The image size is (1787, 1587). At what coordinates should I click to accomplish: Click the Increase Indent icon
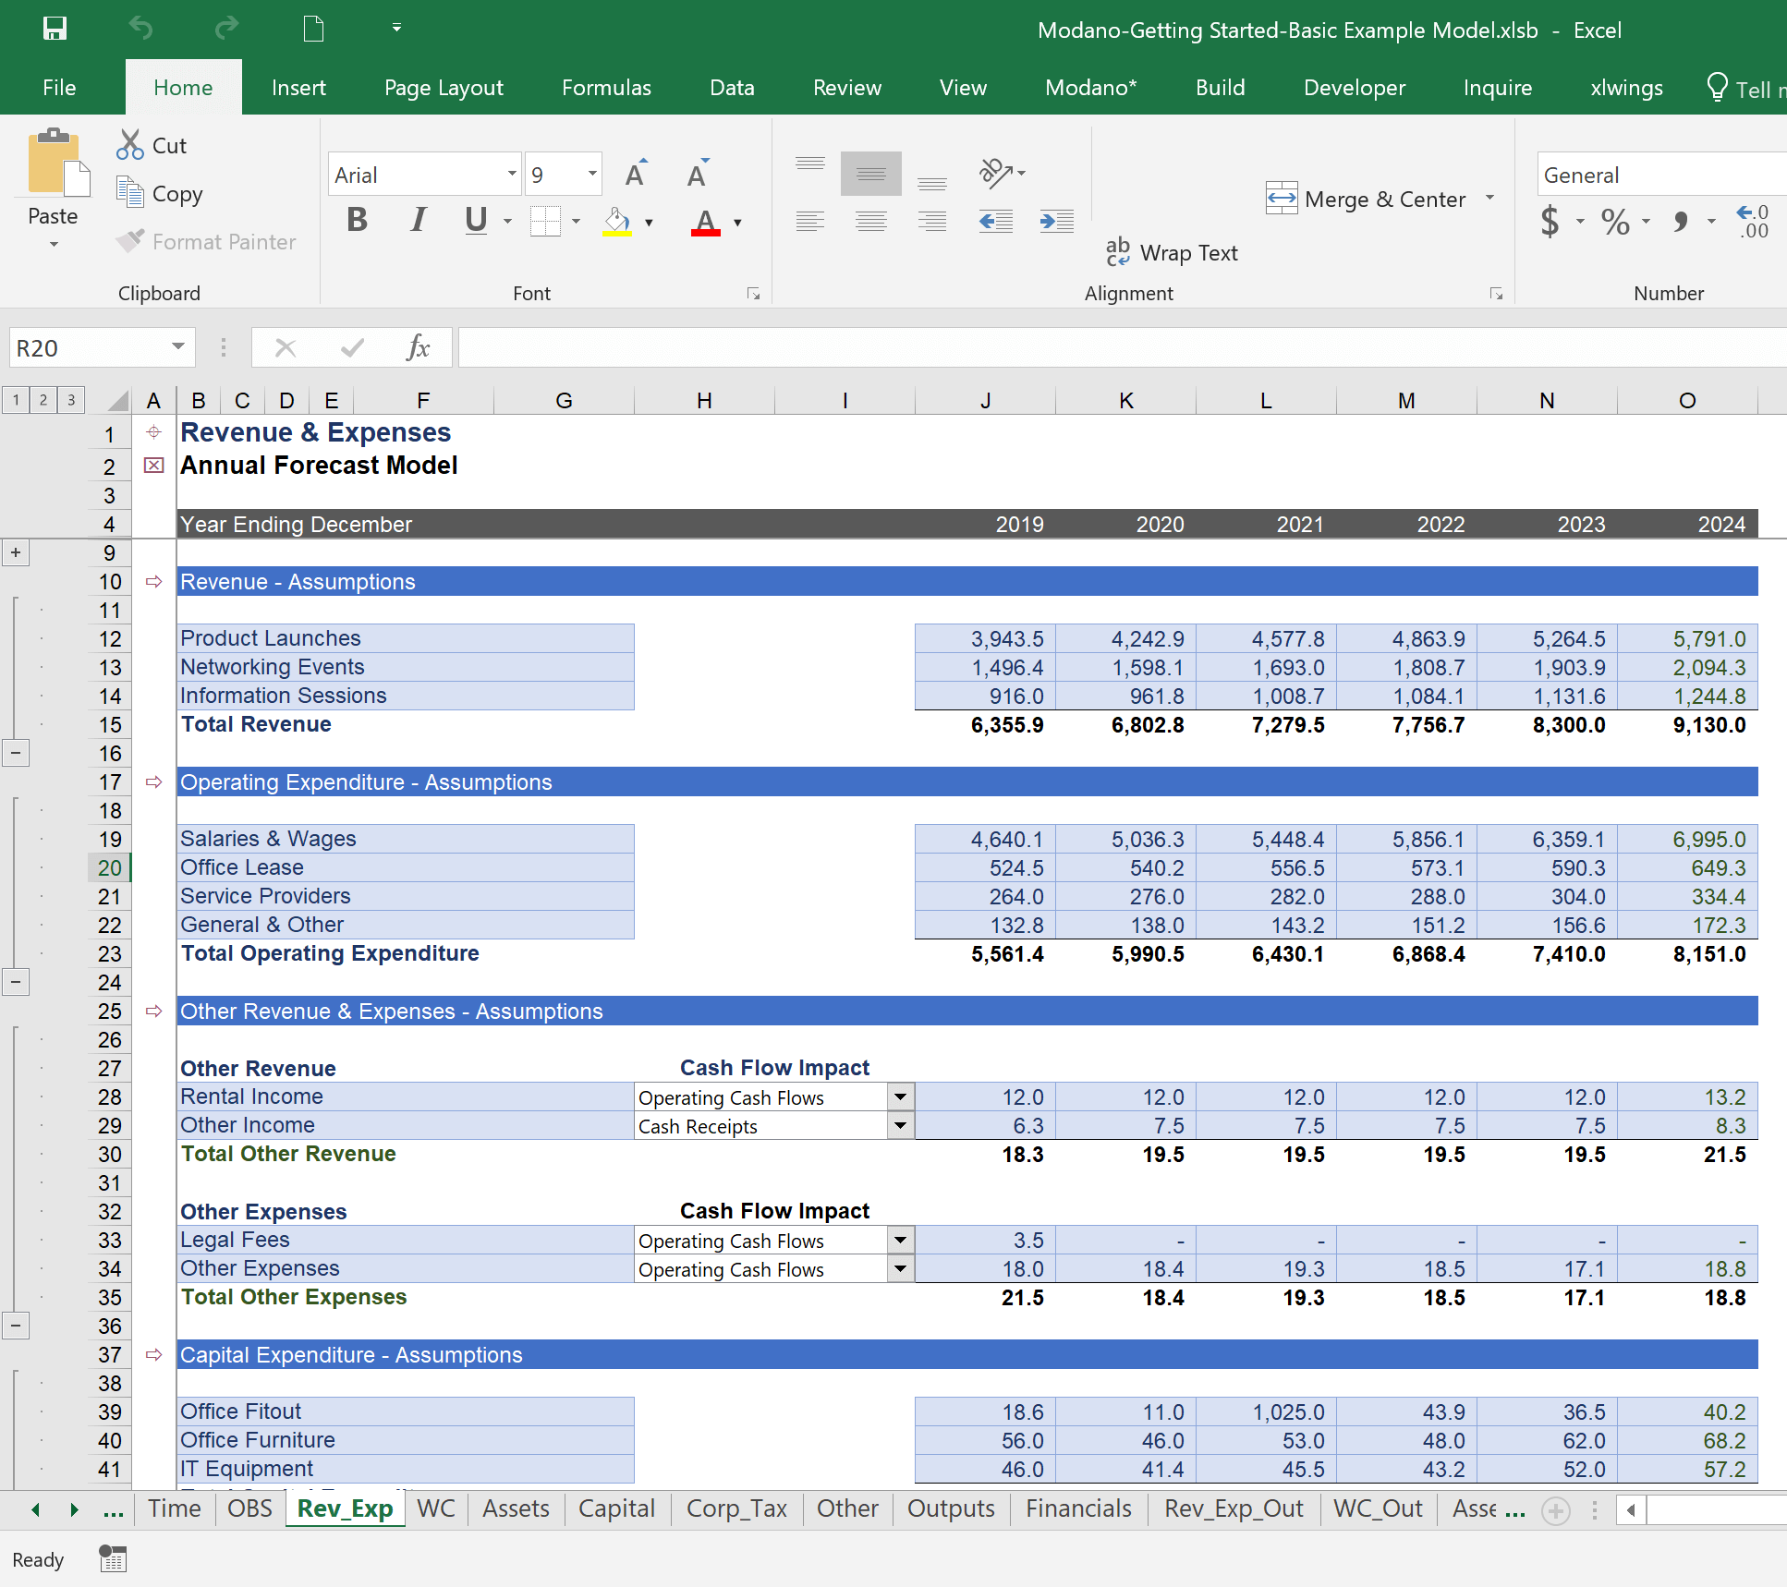1056,222
